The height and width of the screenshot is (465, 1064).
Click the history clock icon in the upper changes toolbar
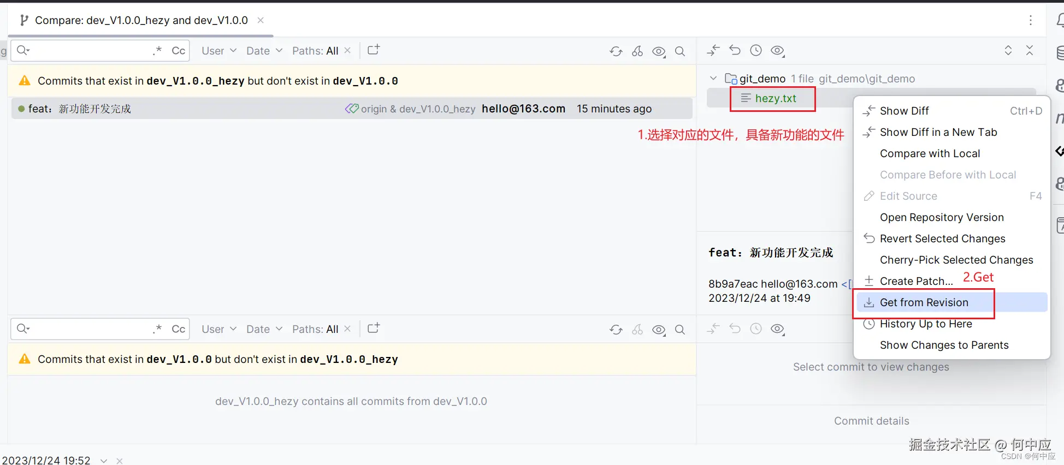(756, 51)
